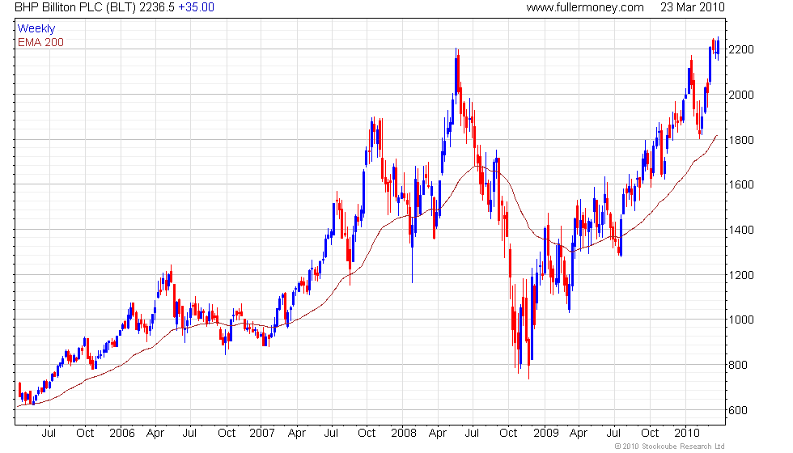
Task: Click the '2006' year label on time axis
Action: (122, 434)
